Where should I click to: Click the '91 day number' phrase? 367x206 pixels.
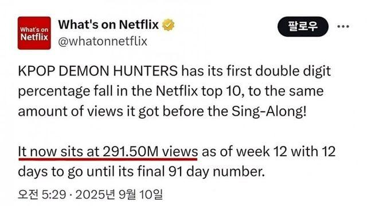216,172
